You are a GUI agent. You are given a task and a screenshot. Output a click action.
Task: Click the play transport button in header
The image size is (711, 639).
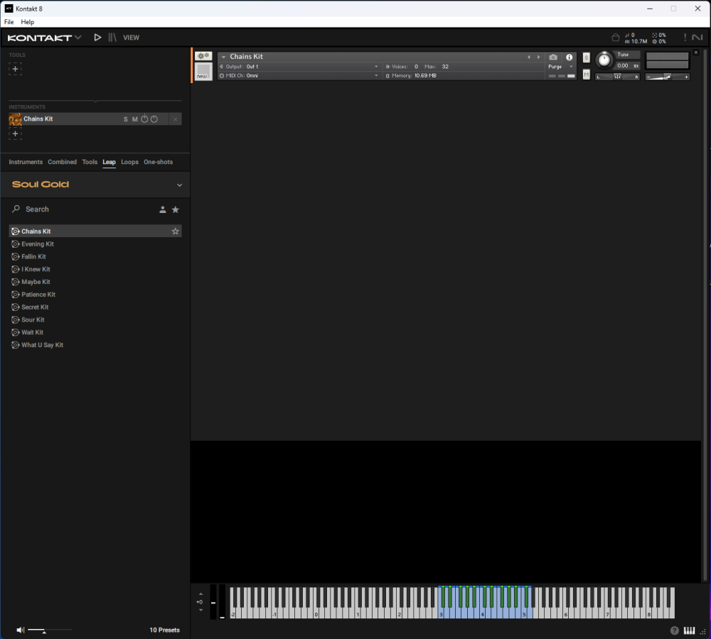(x=97, y=38)
